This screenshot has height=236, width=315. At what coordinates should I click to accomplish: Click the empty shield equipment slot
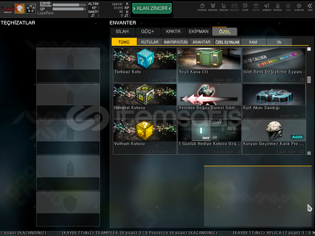pos(68,209)
